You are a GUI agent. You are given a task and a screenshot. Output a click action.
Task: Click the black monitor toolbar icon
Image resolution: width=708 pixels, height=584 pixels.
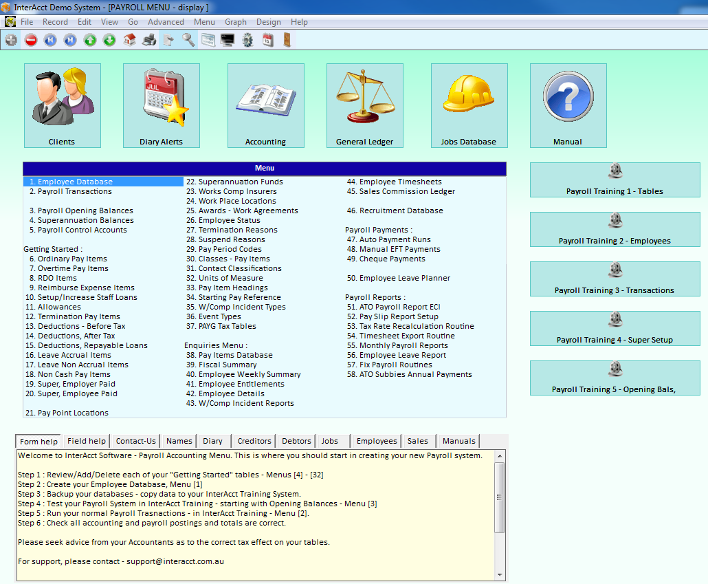(x=228, y=40)
